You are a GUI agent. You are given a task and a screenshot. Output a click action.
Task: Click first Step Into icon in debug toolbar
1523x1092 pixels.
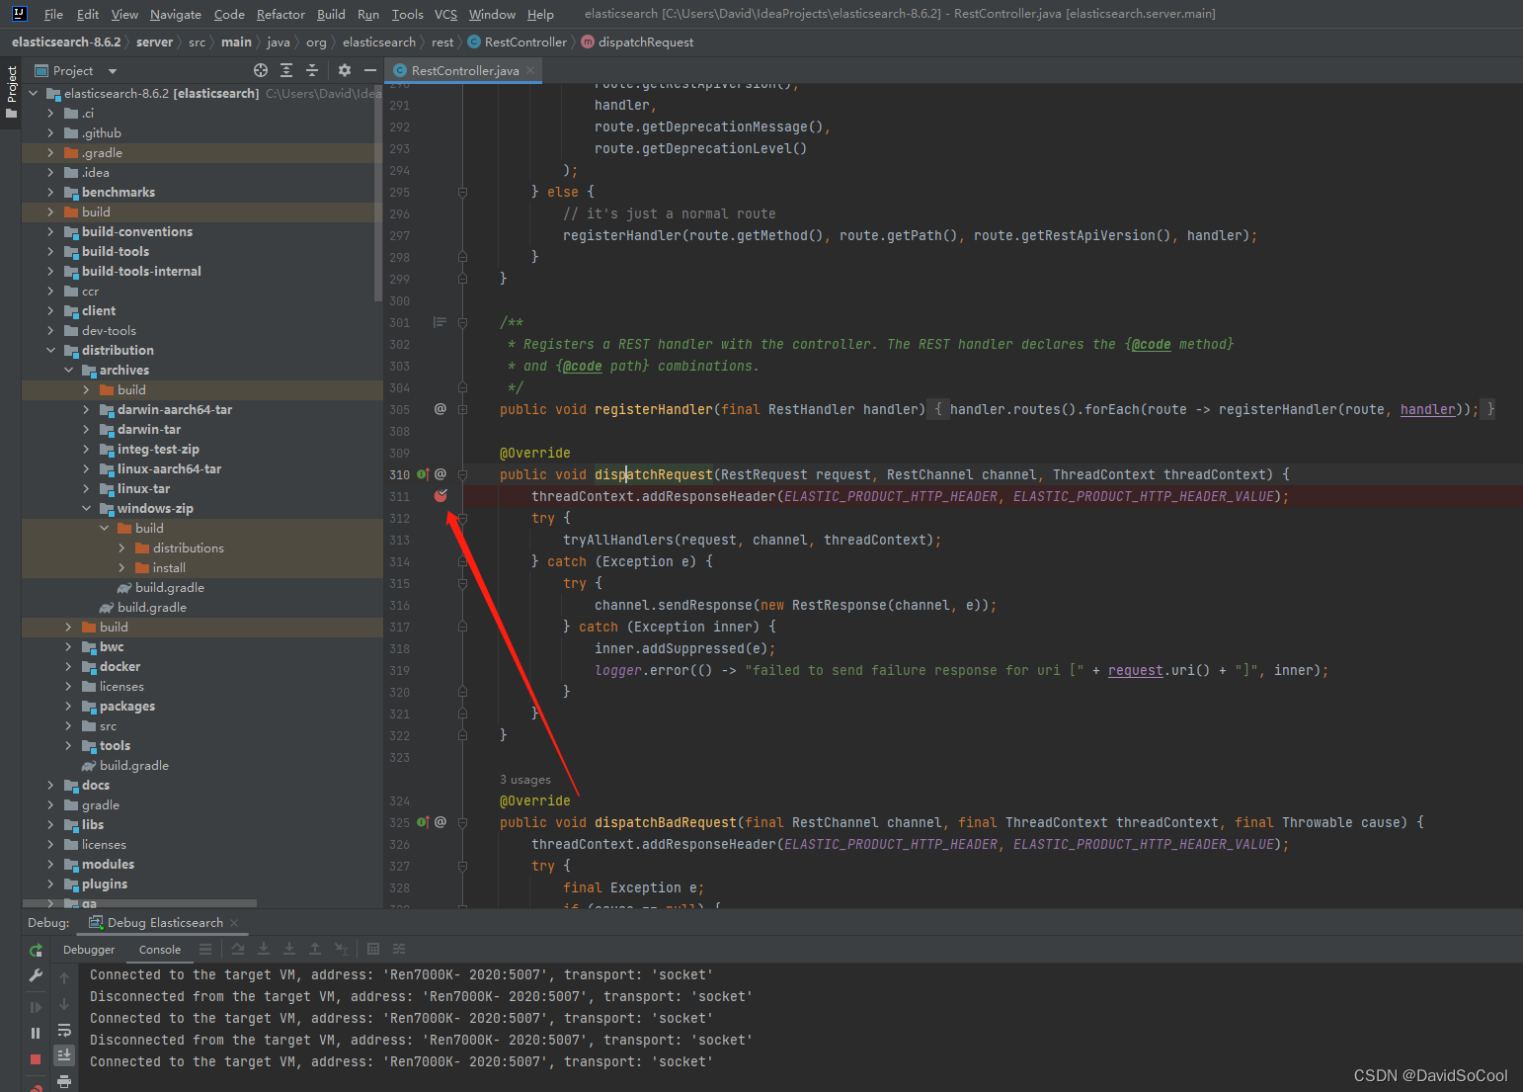(x=264, y=949)
